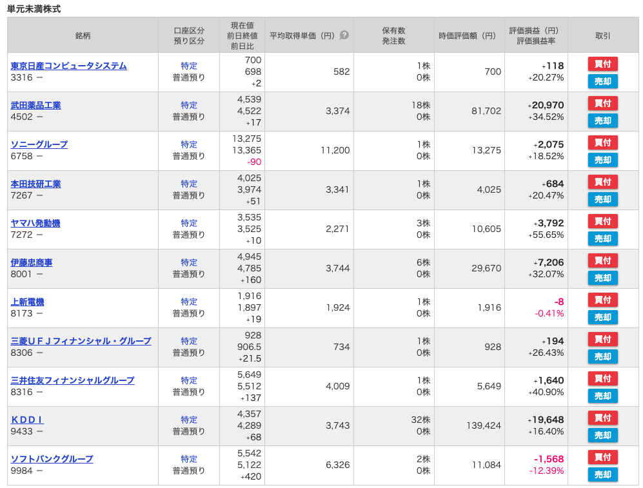Click 特定 account link for 伊藤忠商事
This screenshot has height=488, width=643.
(x=189, y=262)
